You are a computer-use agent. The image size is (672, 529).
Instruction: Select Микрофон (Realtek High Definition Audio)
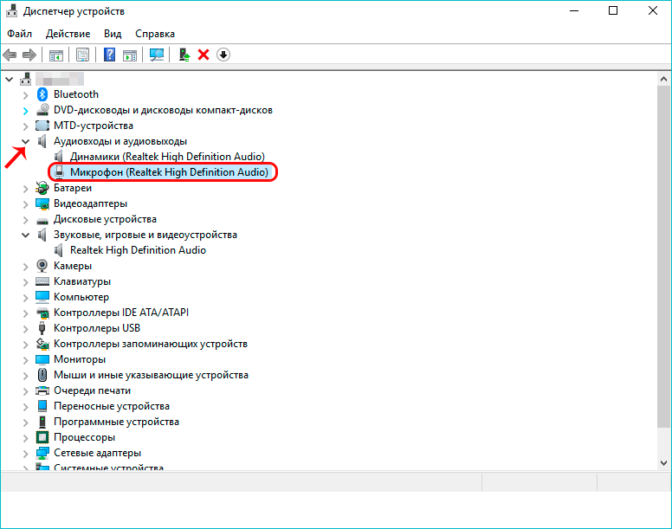[169, 172]
